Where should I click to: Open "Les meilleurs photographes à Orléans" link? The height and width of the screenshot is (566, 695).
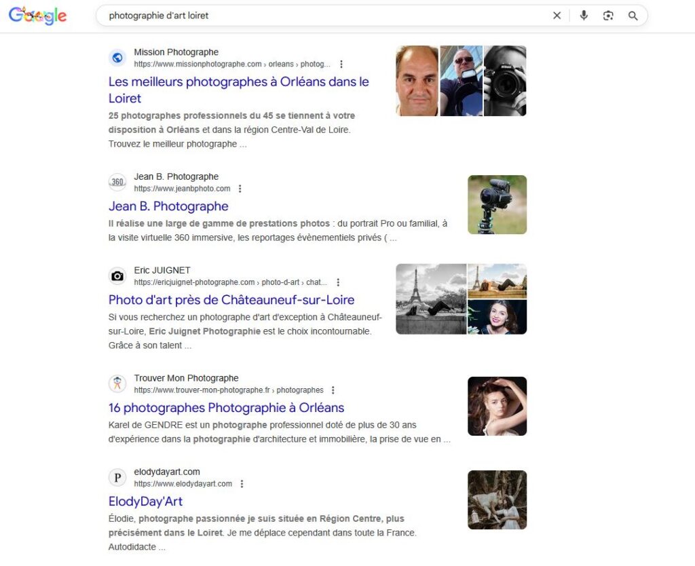(238, 90)
